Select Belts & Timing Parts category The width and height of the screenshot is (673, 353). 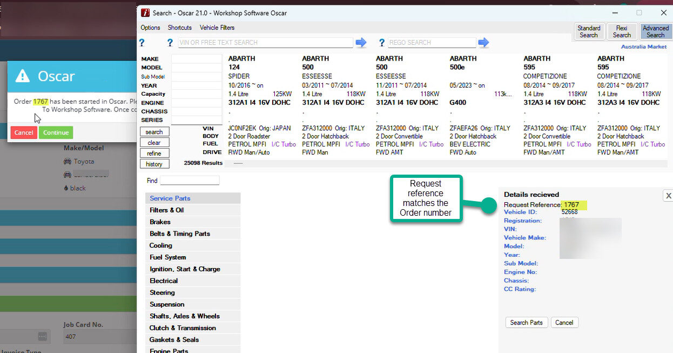click(193, 234)
